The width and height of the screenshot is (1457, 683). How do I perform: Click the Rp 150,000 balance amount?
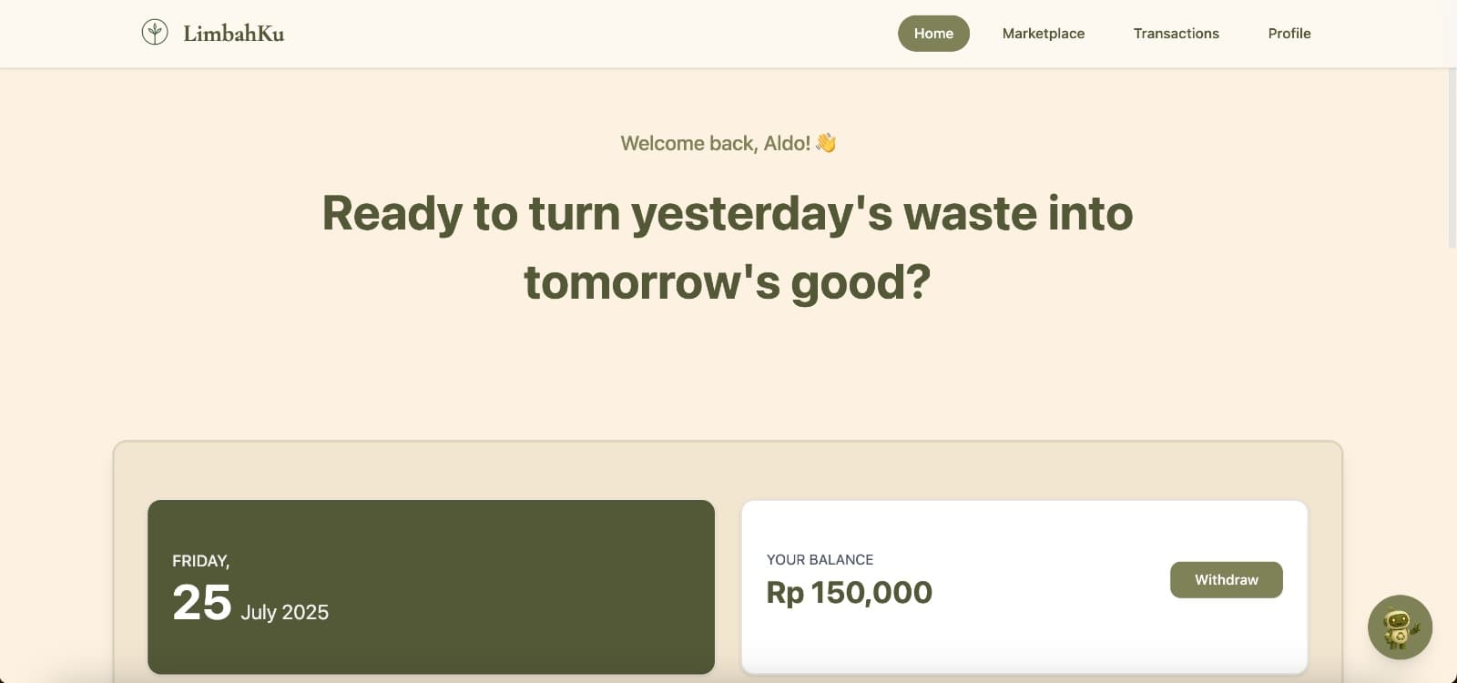pyautogui.click(x=849, y=593)
